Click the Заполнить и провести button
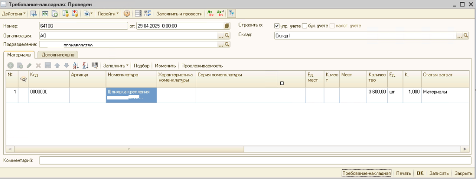476x179 pixels. coord(179,13)
